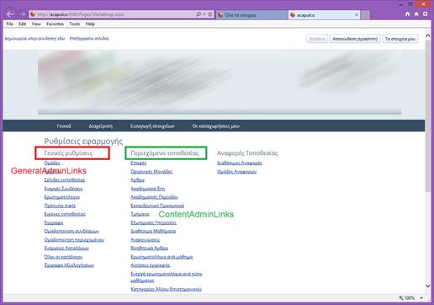This screenshot has height=305, width=434.
Task: Open the Favorites menu
Action: (55, 24)
